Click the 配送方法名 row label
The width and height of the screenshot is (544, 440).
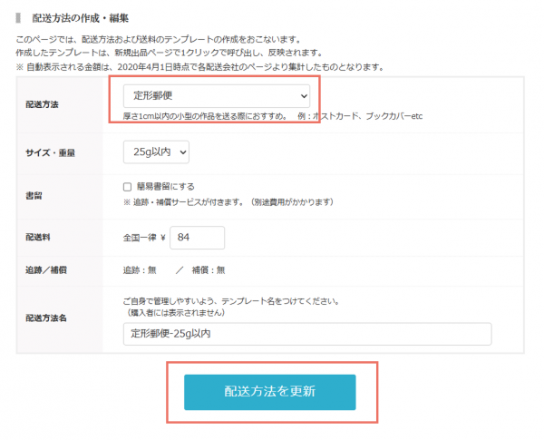(x=44, y=318)
